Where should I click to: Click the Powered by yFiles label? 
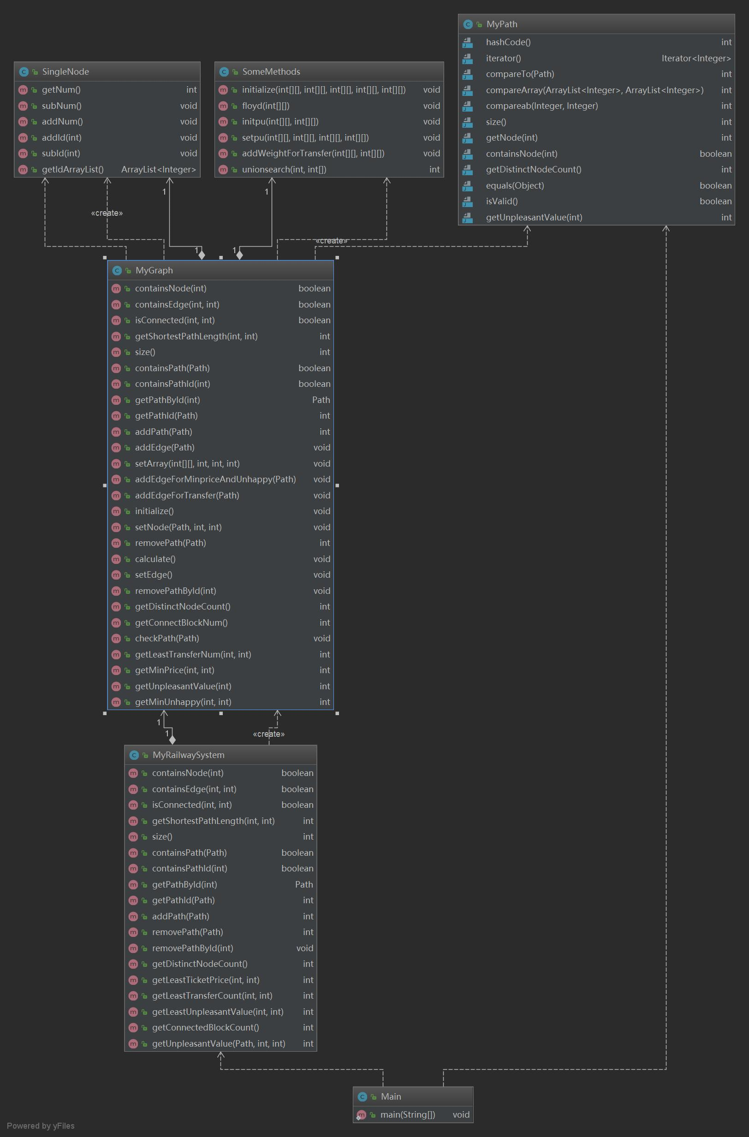coord(41,1125)
